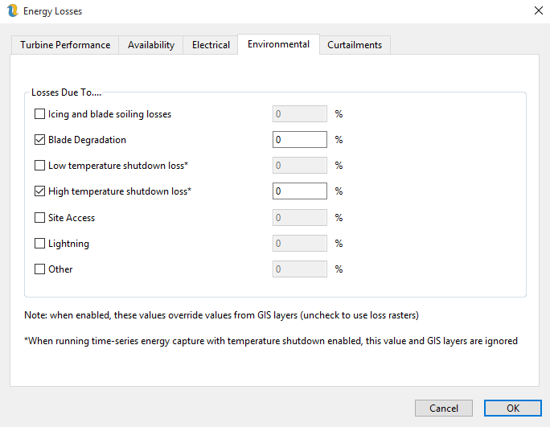Switch to the Turbine Performance tab
Viewport: 550px width, 427px height.
coord(65,45)
